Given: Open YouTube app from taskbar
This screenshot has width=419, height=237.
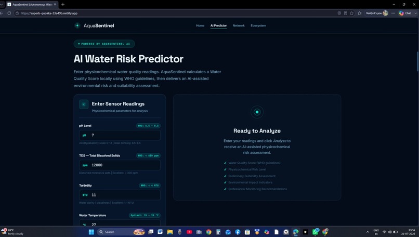Looking at the screenshot, I should (x=189, y=232).
